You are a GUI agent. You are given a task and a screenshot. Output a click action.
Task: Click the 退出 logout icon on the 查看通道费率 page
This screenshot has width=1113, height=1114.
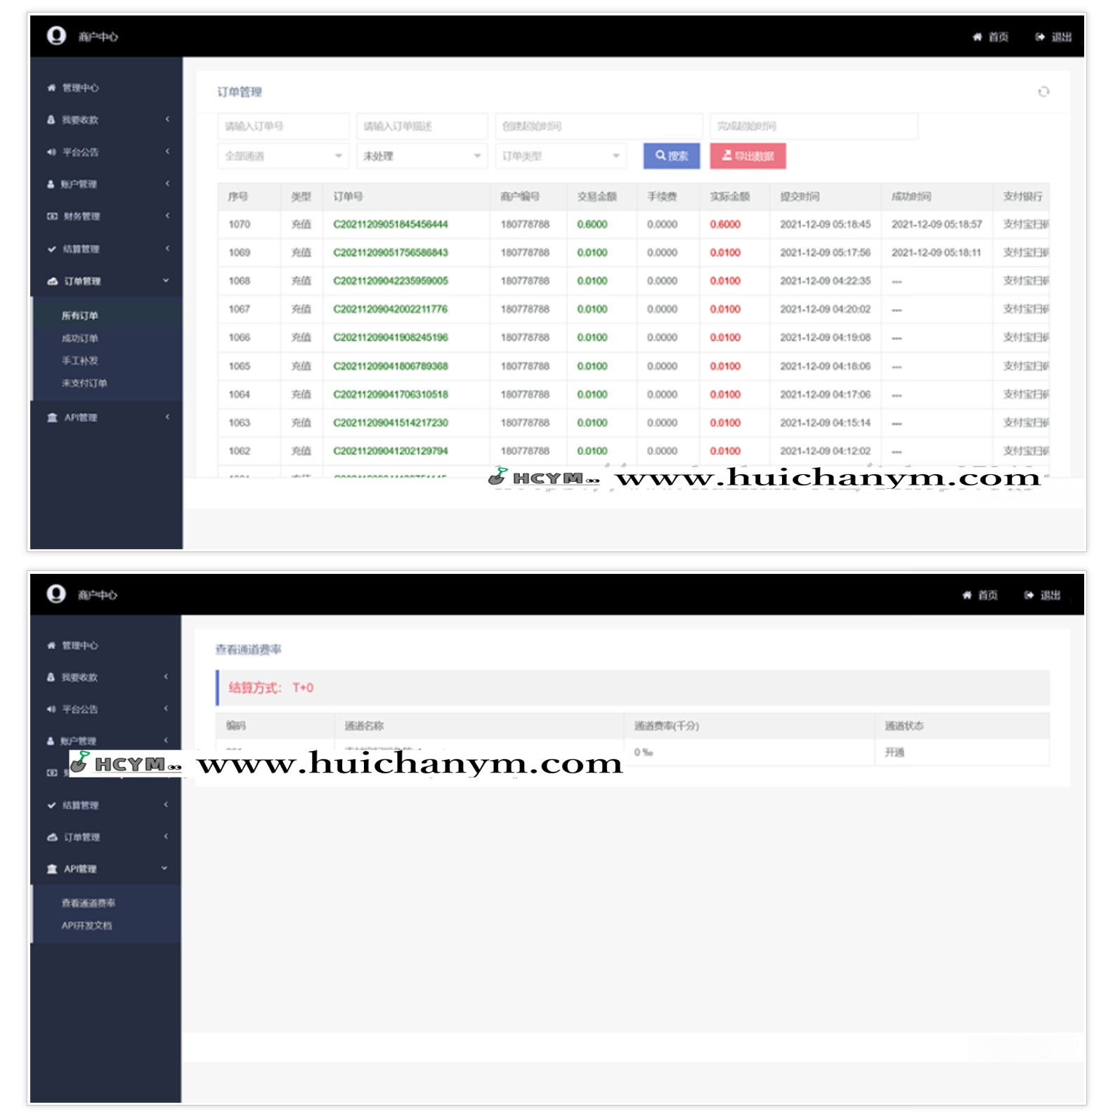tap(1029, 595)
